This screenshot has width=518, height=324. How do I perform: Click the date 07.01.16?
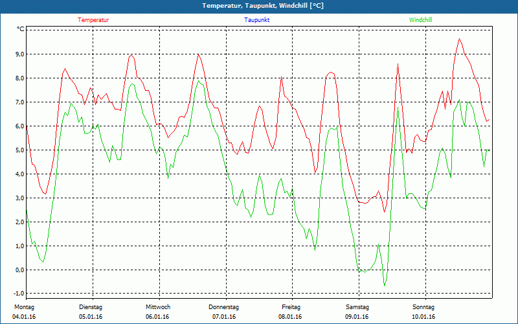coord(224,317)
